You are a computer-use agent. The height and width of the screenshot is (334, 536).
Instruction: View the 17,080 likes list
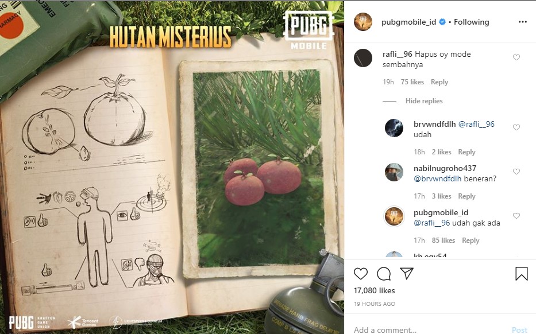pyautogui.click(x=375, y=290)
